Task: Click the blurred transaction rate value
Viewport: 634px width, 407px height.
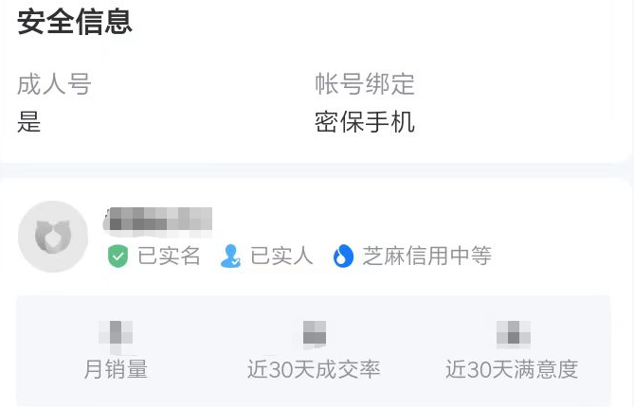Action: [x=315, y=335]
